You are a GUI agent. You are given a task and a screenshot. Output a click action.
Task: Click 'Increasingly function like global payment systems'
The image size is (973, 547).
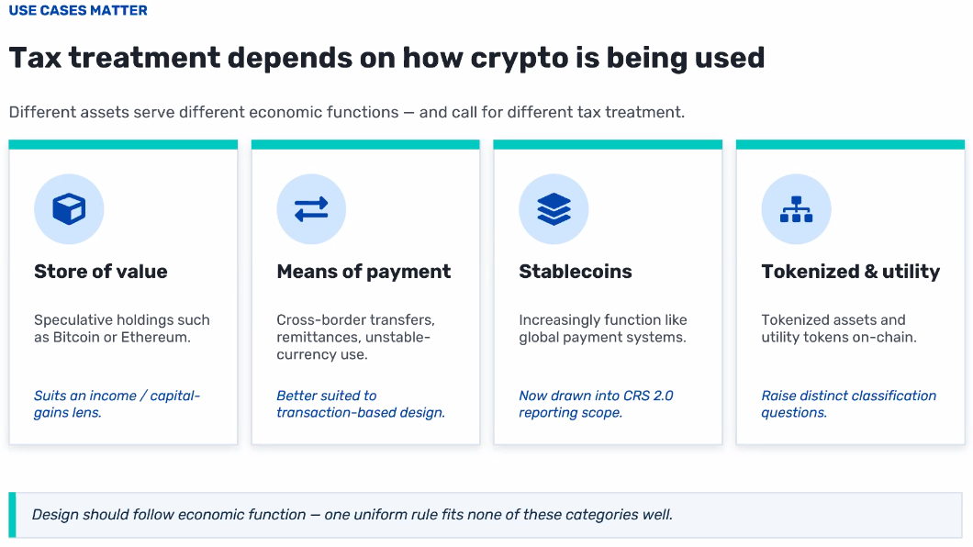(x=603, y=329)
